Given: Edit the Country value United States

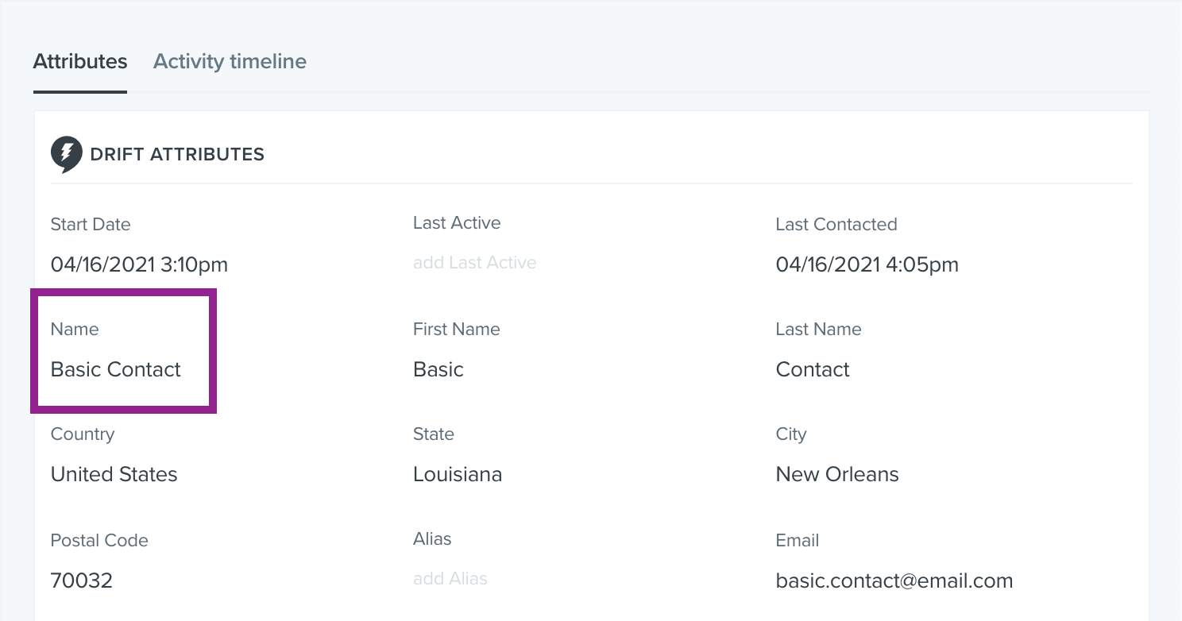Looking at the screenshot, I should coord(114,474).
